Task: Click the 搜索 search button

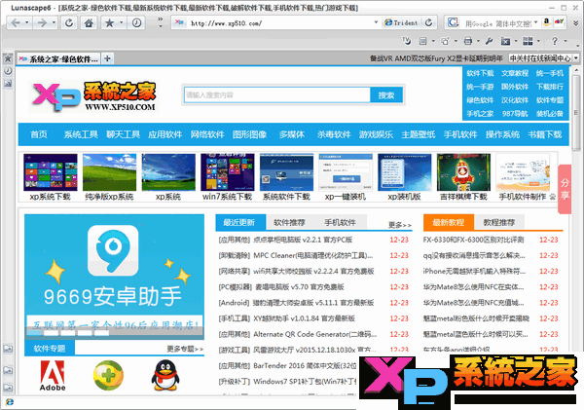Action: pyautogui.click(x=386, y=95)
